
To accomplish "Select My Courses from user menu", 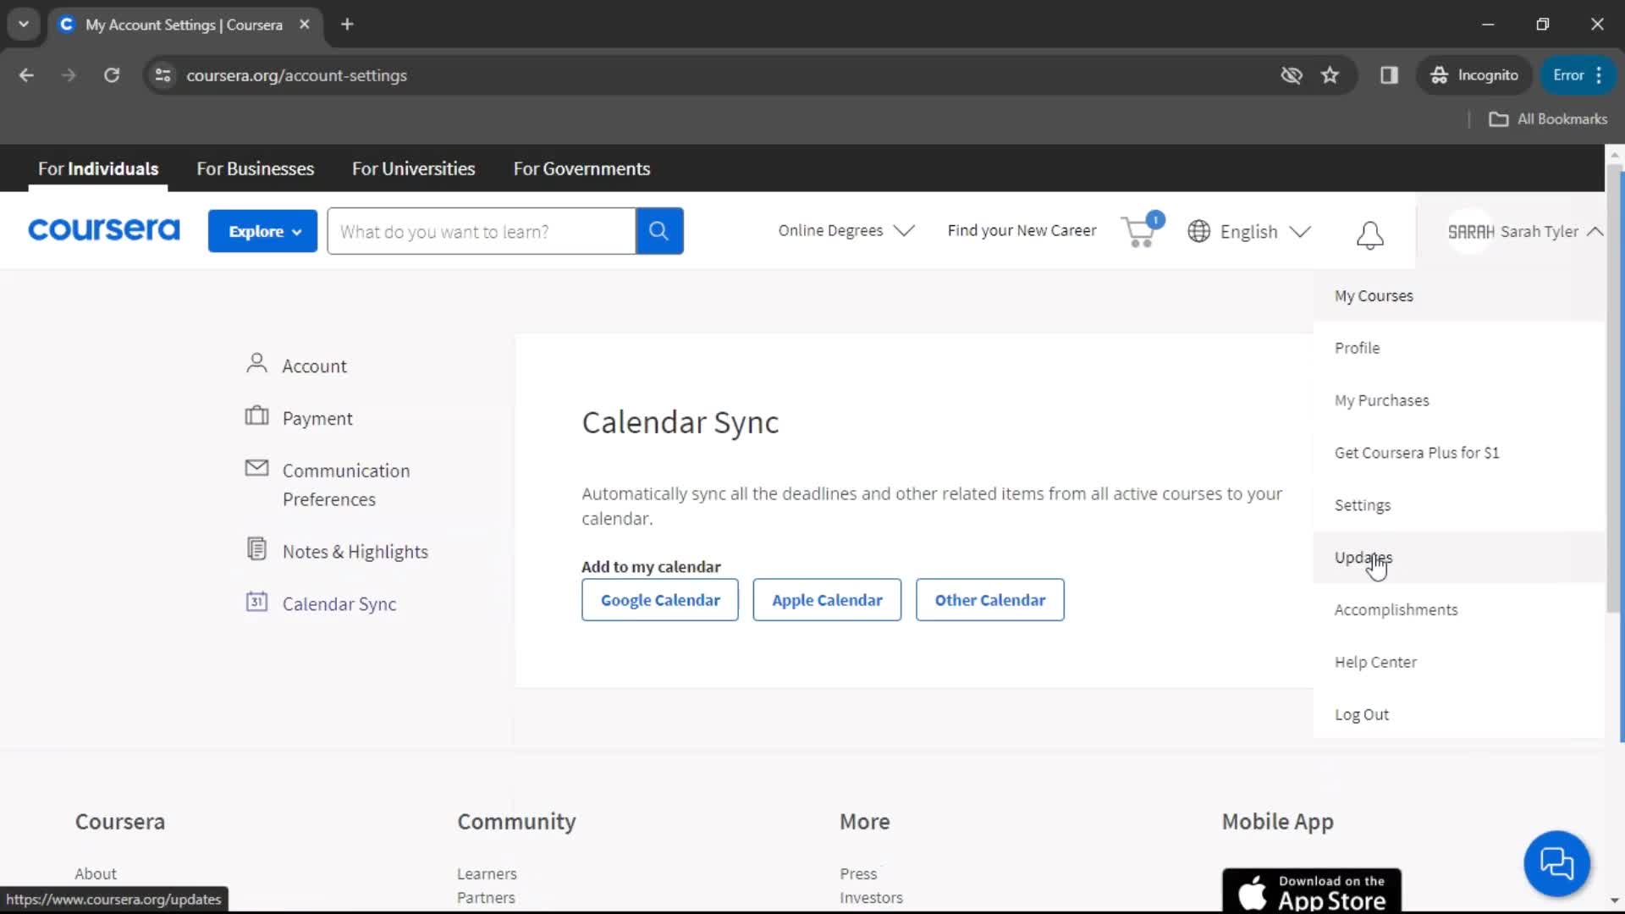I will (x=1458, y=295).
